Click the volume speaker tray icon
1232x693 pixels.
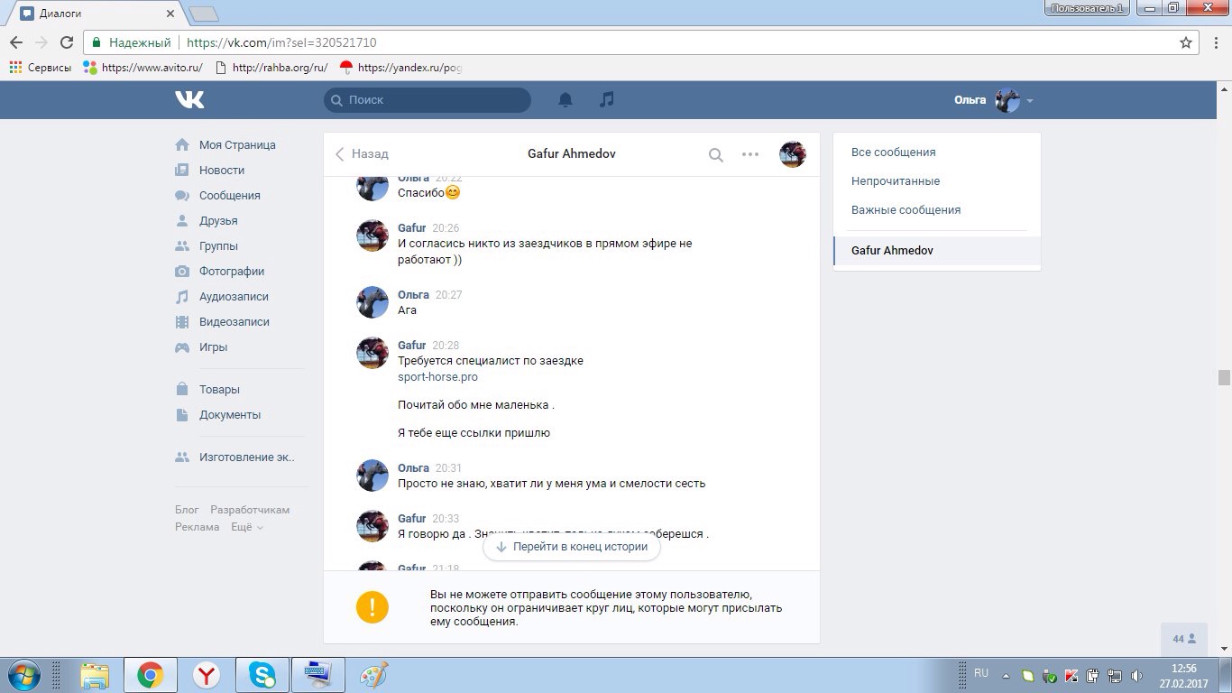(1137, 675)
